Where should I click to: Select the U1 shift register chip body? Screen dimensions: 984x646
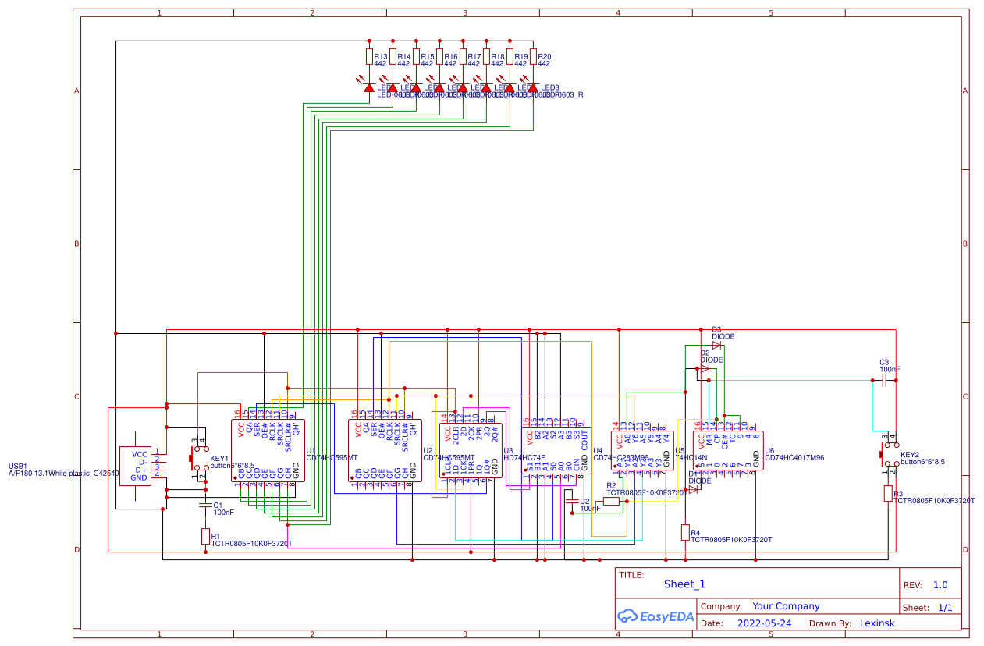(268, 450)
